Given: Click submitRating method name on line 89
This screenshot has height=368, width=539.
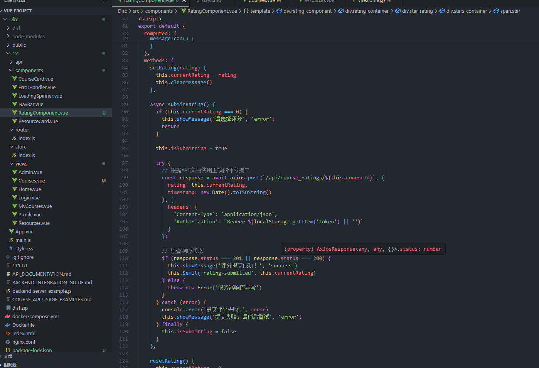Looking at the screenshot, I should [x=185, y=105].
